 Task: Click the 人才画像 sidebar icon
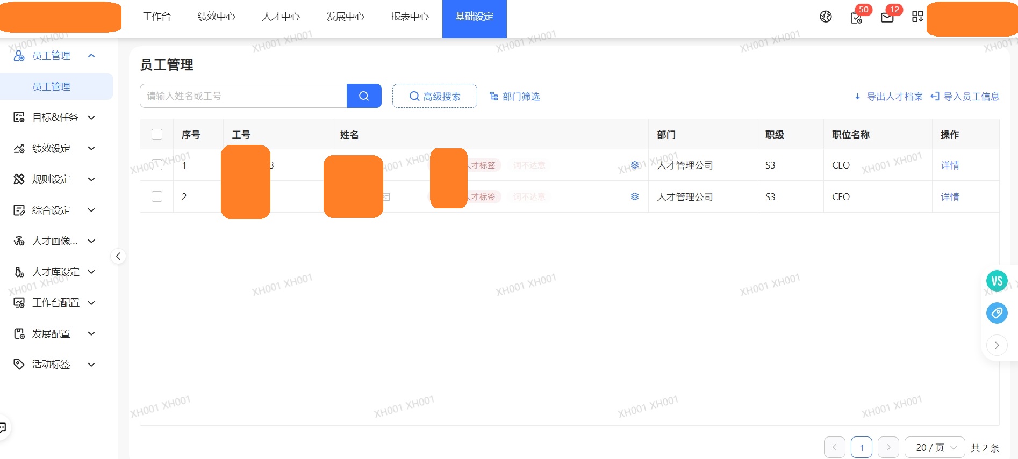point(19,241)
